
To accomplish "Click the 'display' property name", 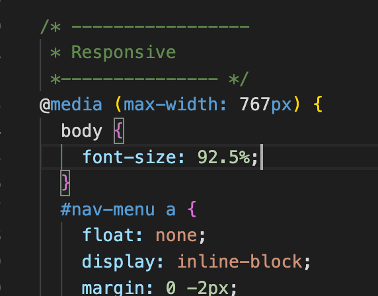I will point(118,262).
